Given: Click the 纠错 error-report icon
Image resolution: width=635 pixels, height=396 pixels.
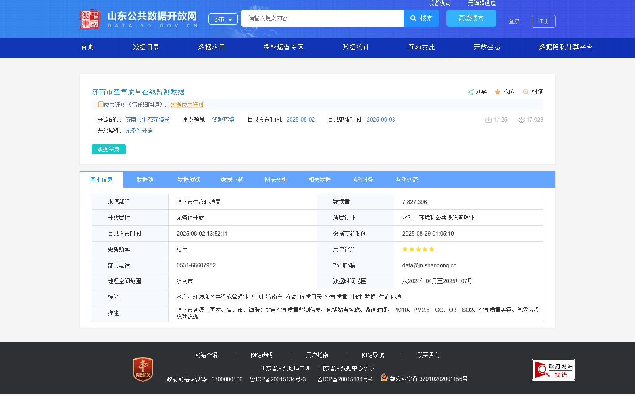Looking at the screenshot, I should point(525,91).
